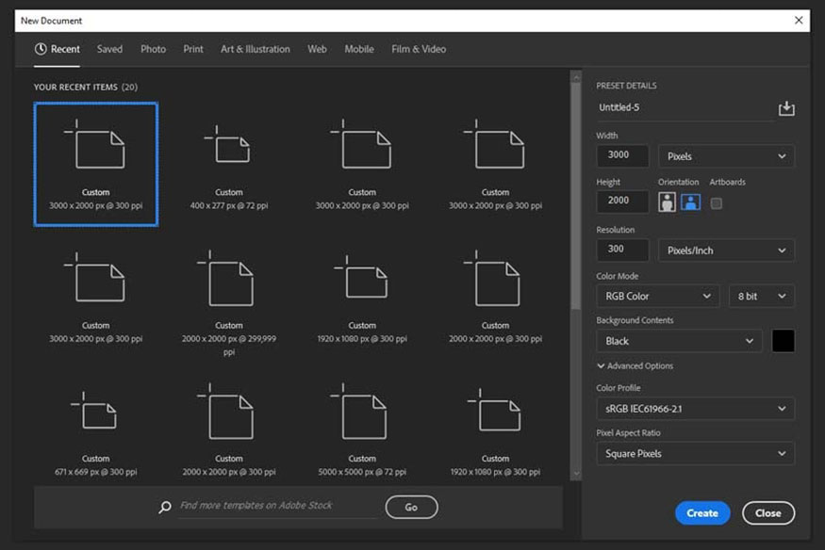This screenshot has height=550, width=825.
Task: Open the Square Pixels aspect ratio dropdown
Action: tap(695, 453)
